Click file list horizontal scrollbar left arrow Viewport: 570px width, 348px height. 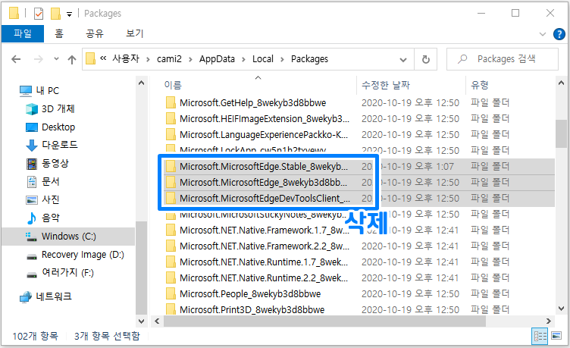[157, 321]
